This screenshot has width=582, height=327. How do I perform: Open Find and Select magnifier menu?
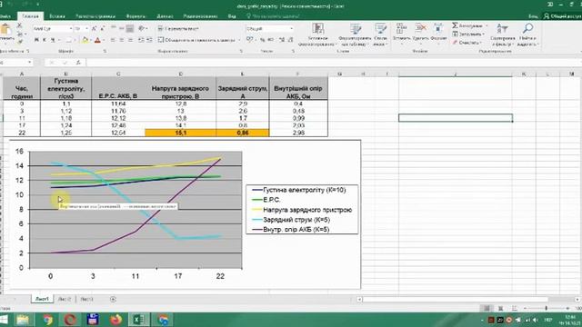click(x=527, y=35)
